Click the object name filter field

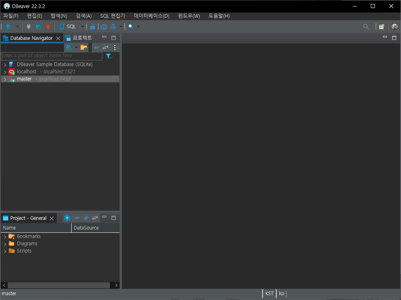coord(52,56)
